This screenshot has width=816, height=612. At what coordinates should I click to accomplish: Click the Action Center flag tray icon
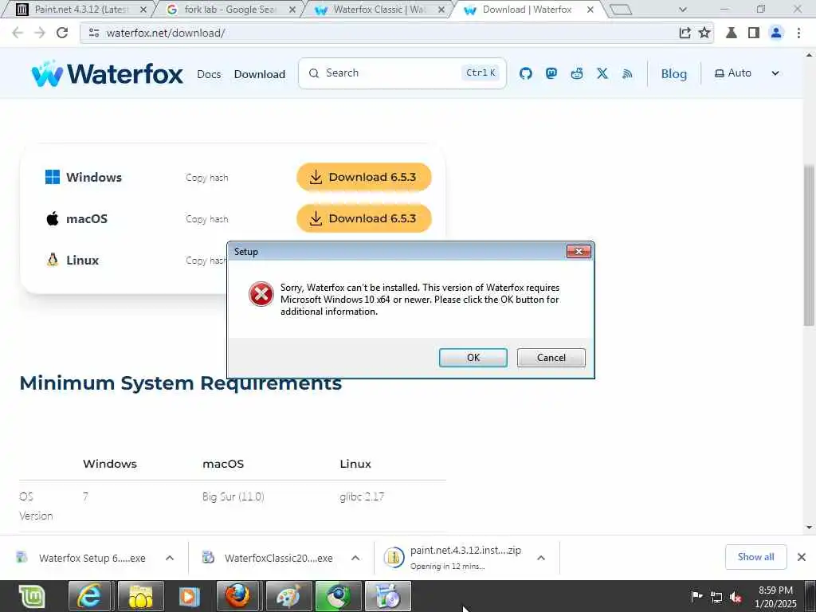[x=696, y=596]
